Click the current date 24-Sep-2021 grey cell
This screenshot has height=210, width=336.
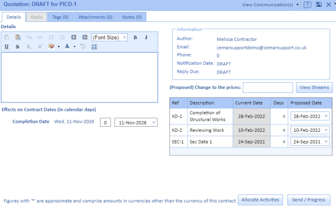pyautogui.click(x=251, y=142)
